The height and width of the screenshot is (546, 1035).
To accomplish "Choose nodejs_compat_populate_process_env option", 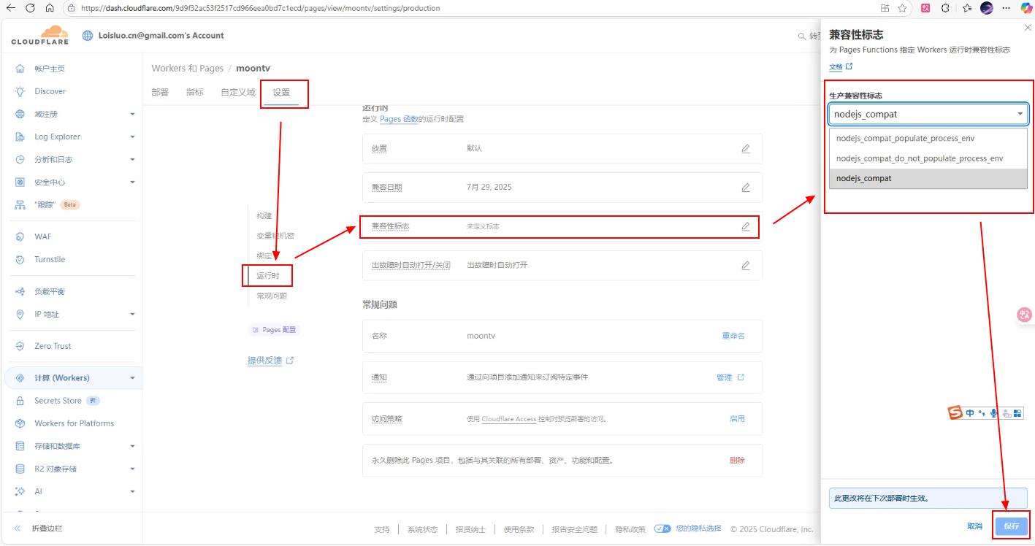I will click(x=928, y=138).
